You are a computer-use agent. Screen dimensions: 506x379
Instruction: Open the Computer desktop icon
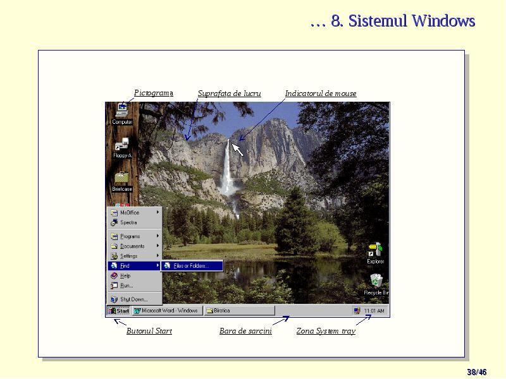coord(122,114)
